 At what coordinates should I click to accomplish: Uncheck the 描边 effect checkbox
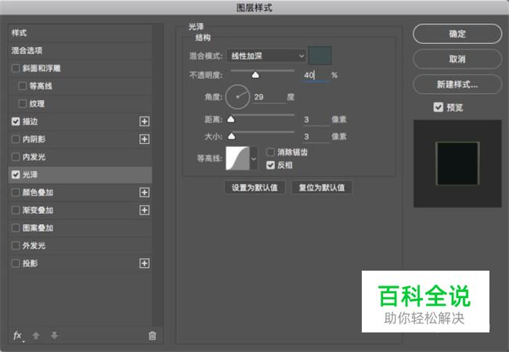16,121
